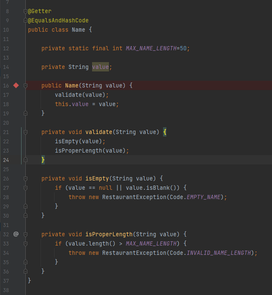Click fold end marker on line 30

(26, 216)
